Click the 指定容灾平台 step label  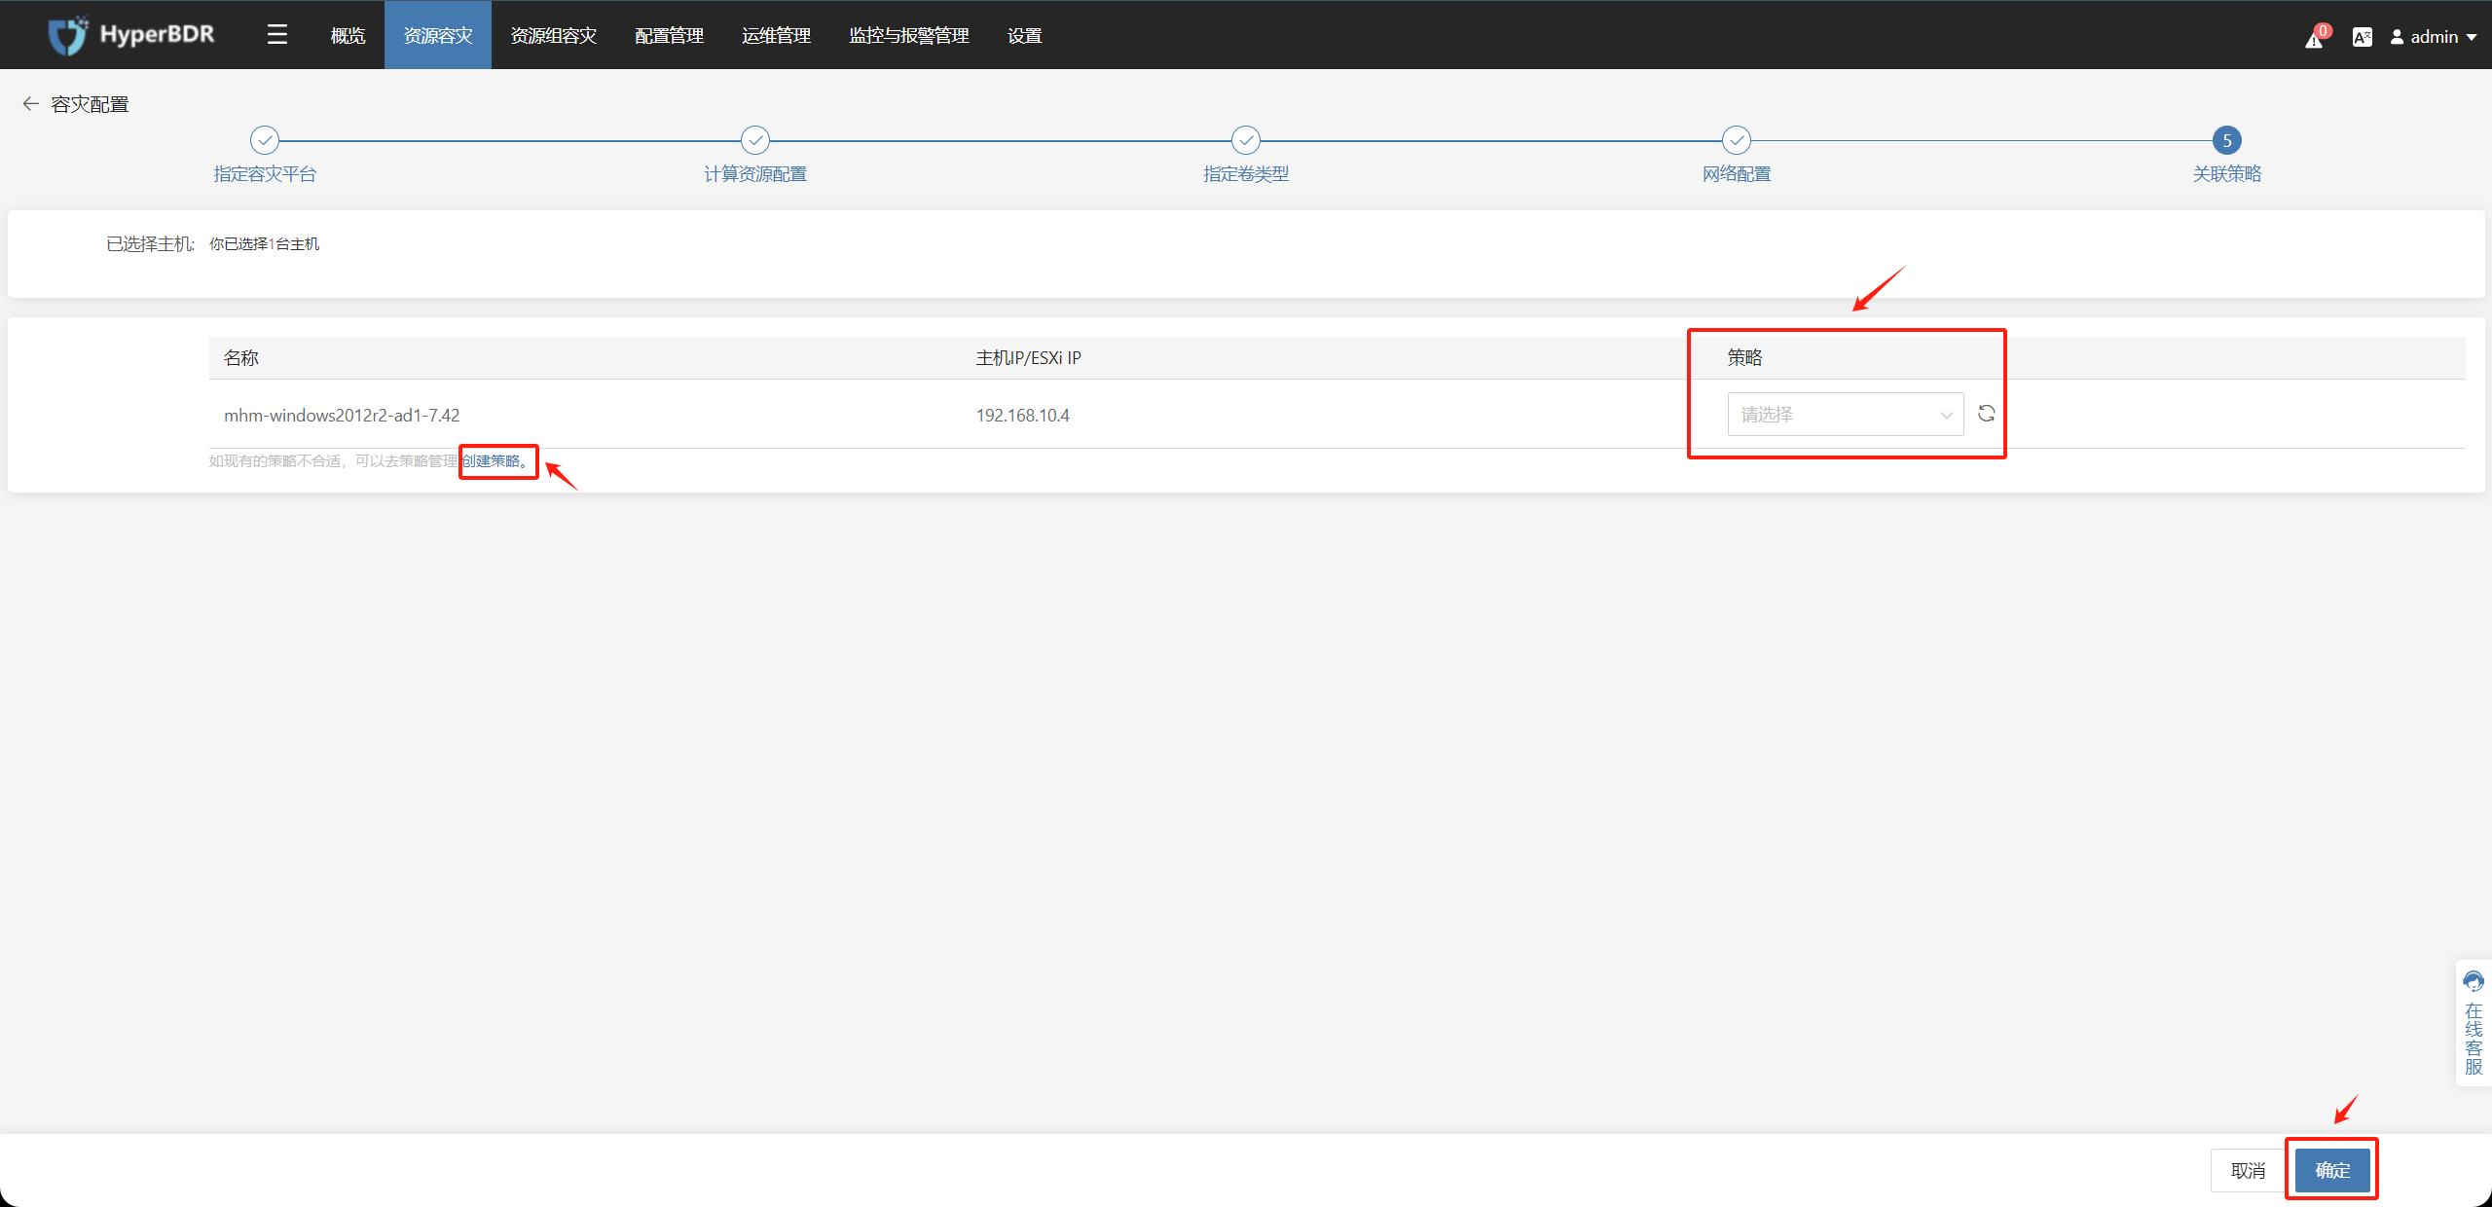click(x=265, y=174)
